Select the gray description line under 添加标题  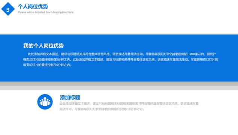[129, 104]
